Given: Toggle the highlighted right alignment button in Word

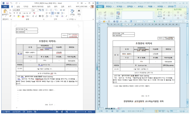Looking at the screenshot, I should (52, 13).
